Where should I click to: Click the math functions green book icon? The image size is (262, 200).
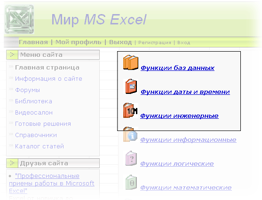click(x=131, y=182)
